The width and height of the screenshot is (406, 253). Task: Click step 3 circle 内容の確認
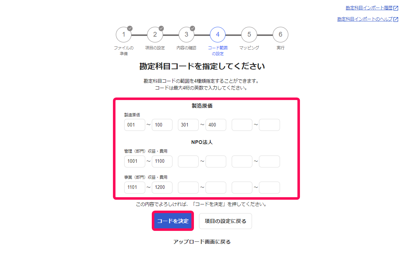186,35
